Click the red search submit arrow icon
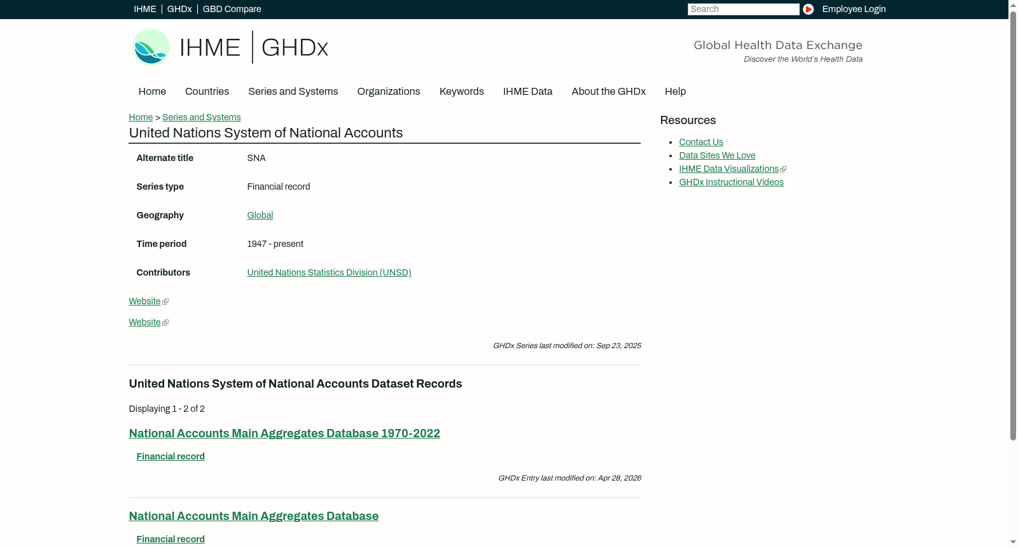 pyautogui.click(x=808, y=9)
